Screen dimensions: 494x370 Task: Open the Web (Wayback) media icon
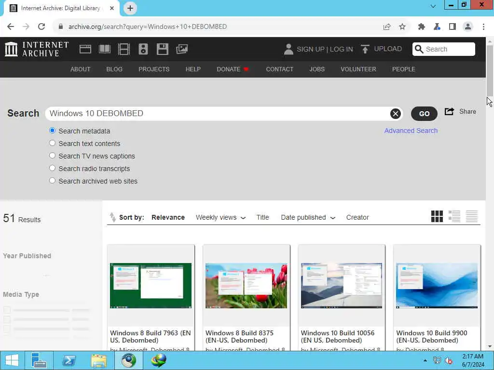click(x=85, y=49)
